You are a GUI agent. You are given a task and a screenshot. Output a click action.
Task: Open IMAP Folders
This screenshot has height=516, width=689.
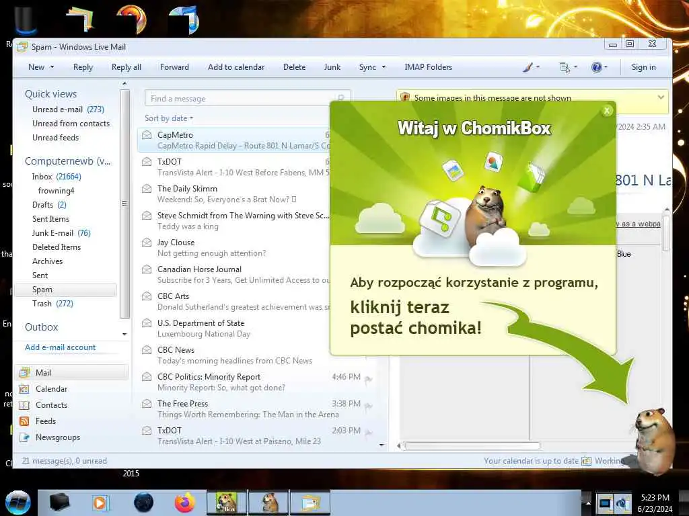pyautogui.click(x=429, y=67)
